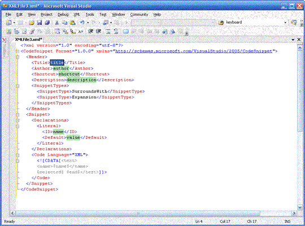Click the Display Word Completion icon

[x=81, y=31]
